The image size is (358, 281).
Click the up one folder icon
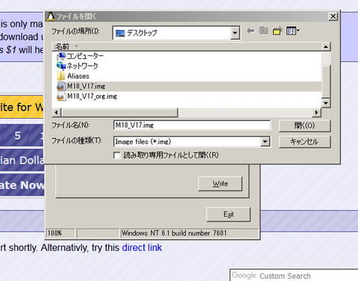(x=264, y=31)
